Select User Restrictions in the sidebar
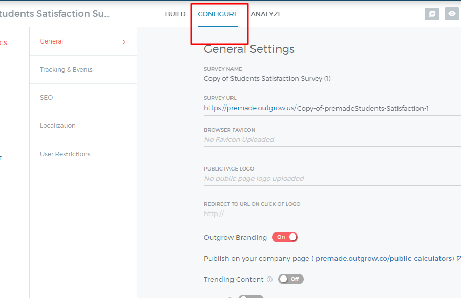The image size is (461, 298). (x=65, y=154)
